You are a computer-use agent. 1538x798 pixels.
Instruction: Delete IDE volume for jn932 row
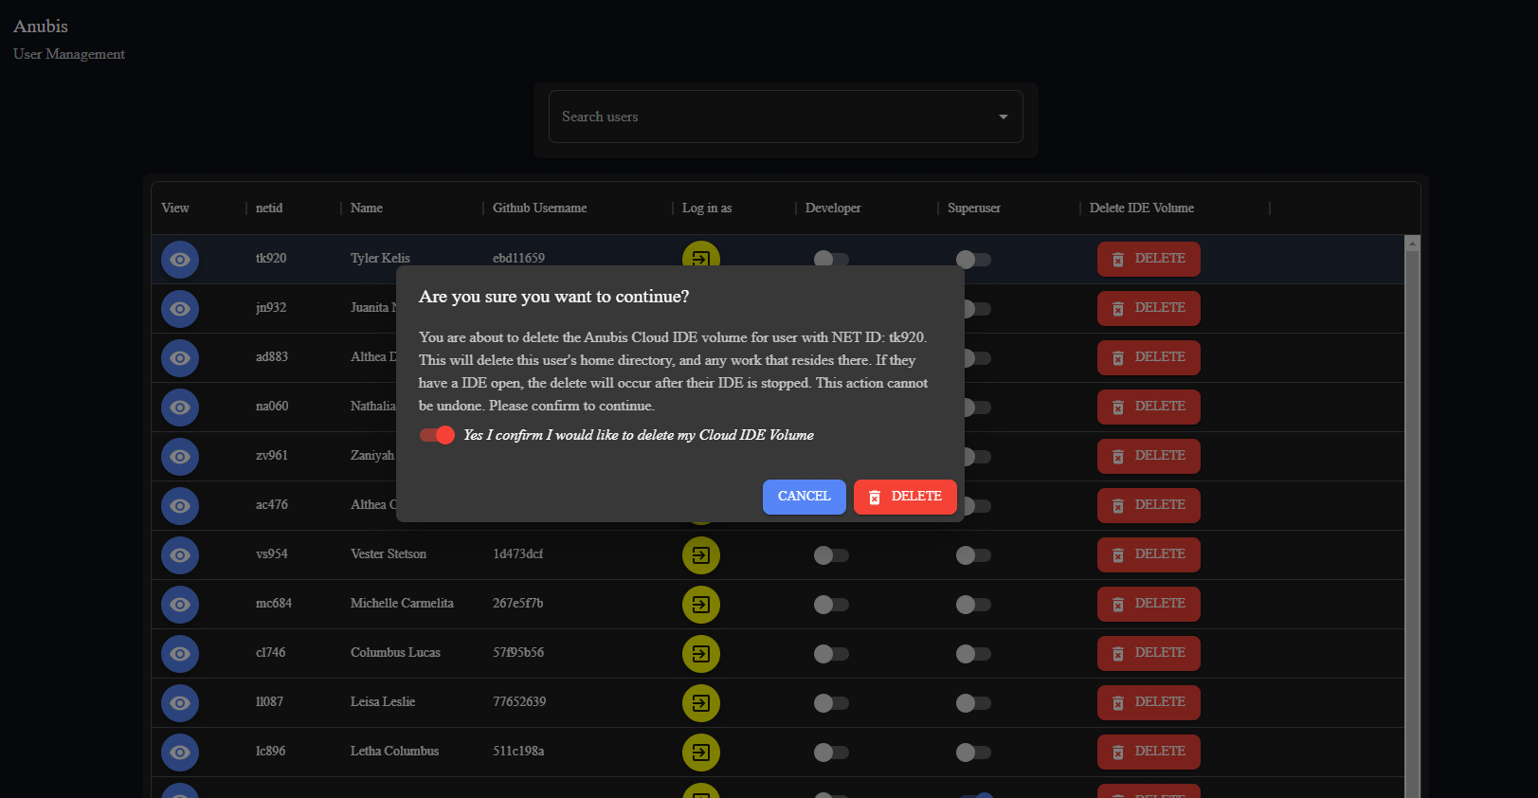coord(1149,308)
